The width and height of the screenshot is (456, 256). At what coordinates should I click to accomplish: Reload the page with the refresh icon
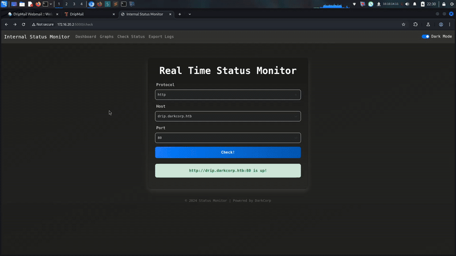coord(23,24)
